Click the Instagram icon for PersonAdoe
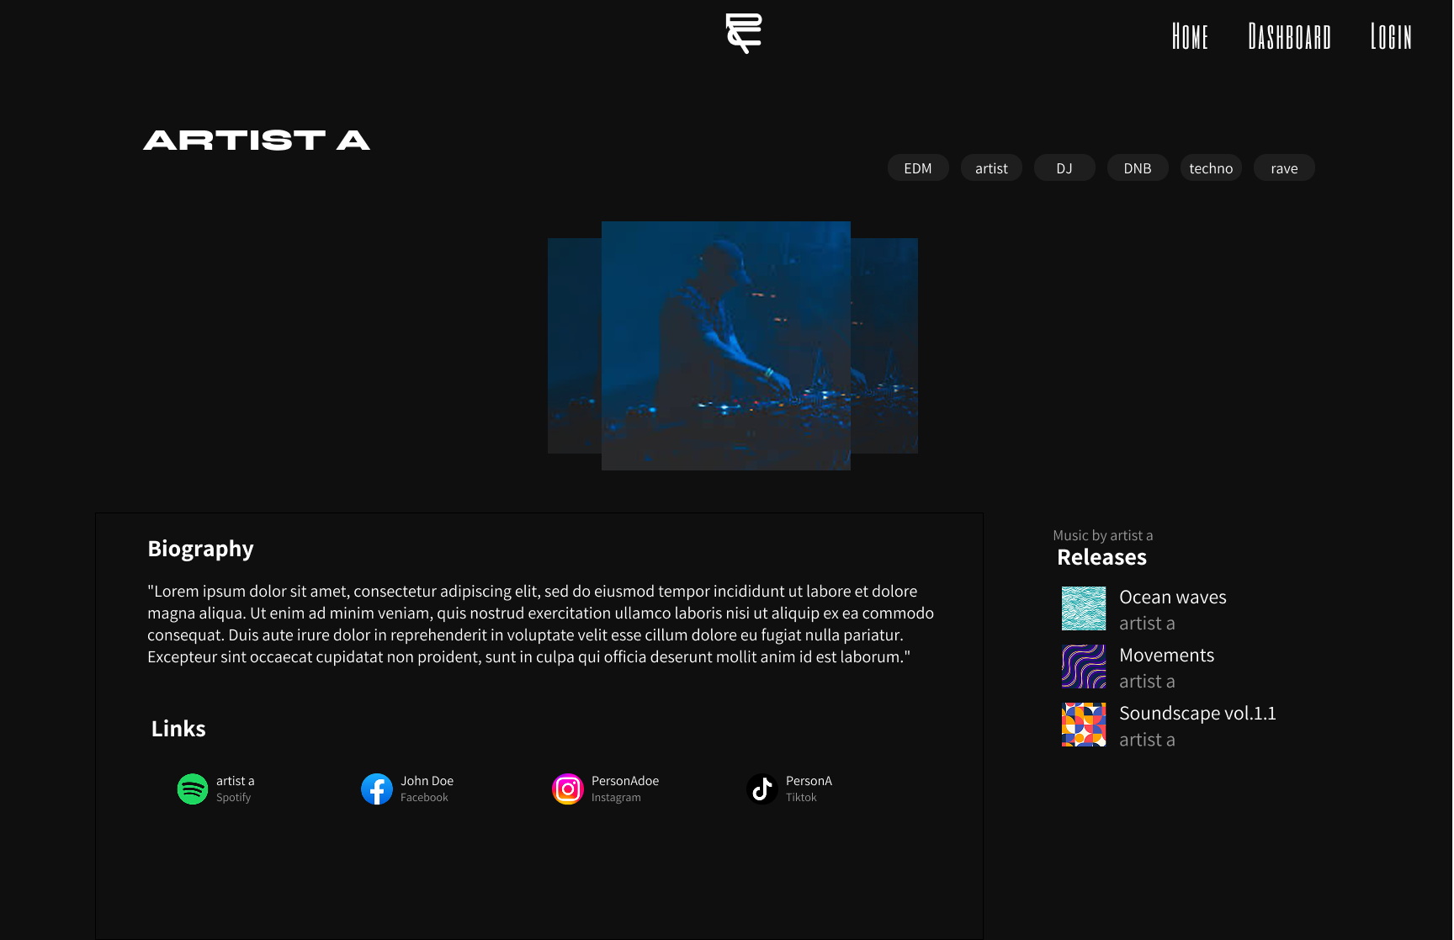 (567, 789)
